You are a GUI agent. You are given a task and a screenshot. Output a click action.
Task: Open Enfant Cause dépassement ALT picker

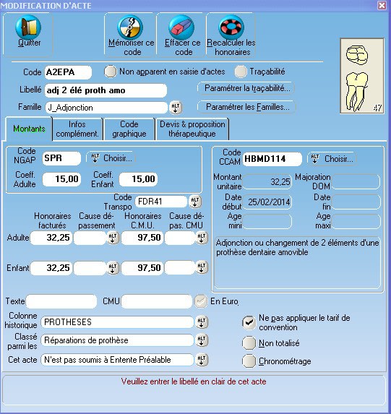tap(113, 267)
